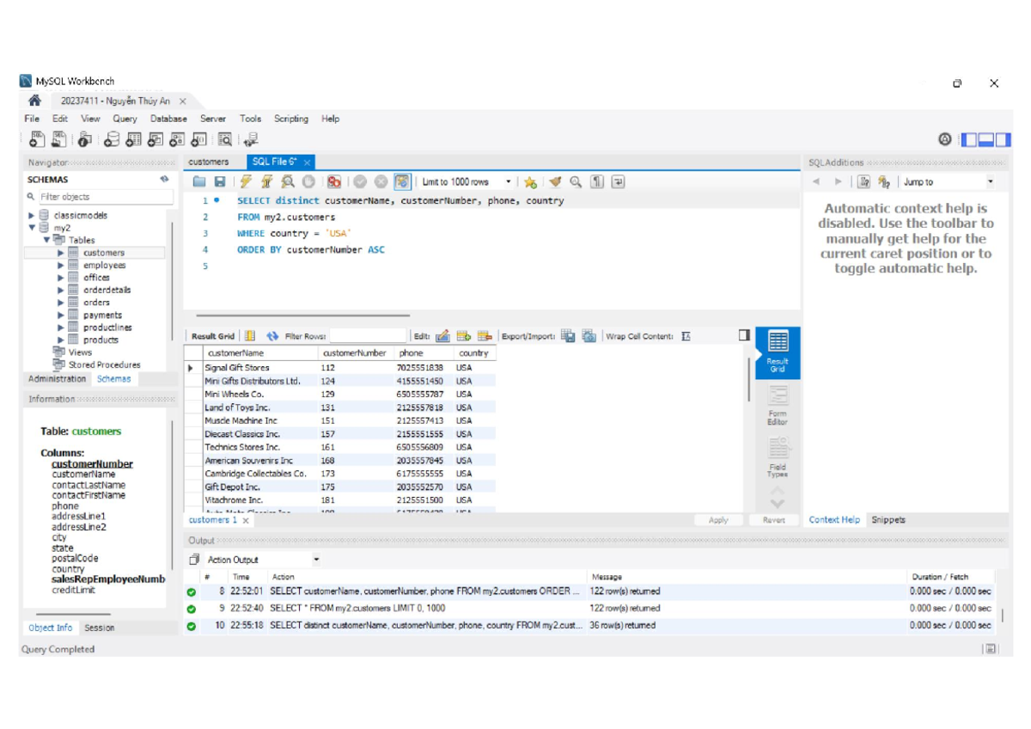This screenshot has width=1031, height=729.
Task: Open the Limit to 1000 rows dropdown
Action: [509, 181]
